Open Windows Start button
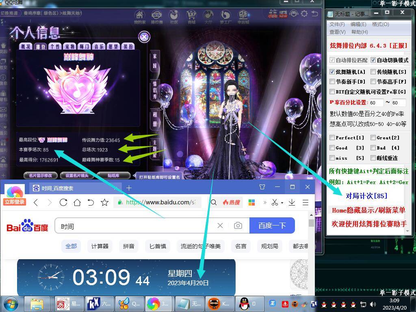 click(11, 304)
